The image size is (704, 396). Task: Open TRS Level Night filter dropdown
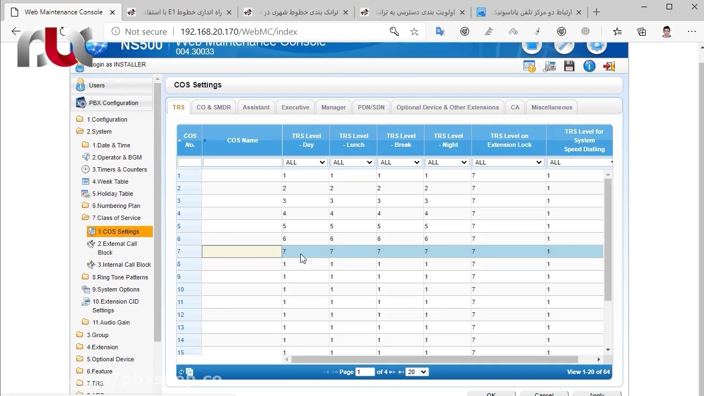click(x=447, y=162)
